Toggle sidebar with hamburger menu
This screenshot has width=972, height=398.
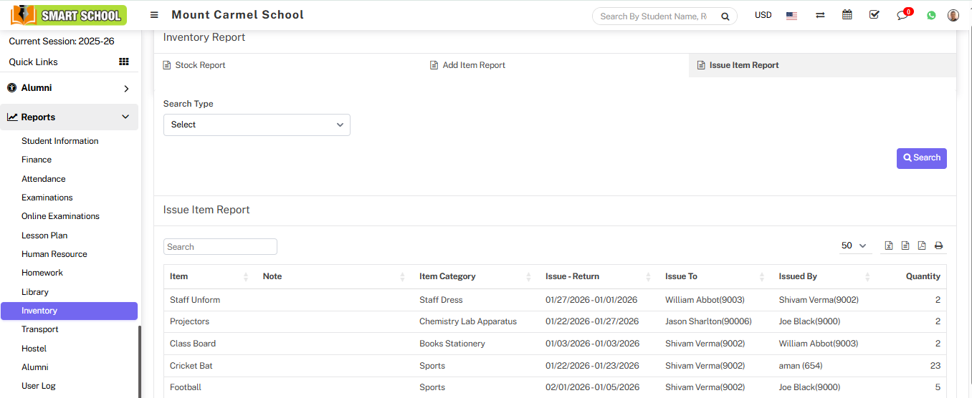(154, 15)
